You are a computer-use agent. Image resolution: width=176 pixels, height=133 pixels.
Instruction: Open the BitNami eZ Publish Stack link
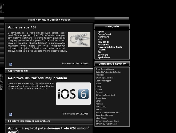[106, 124]
